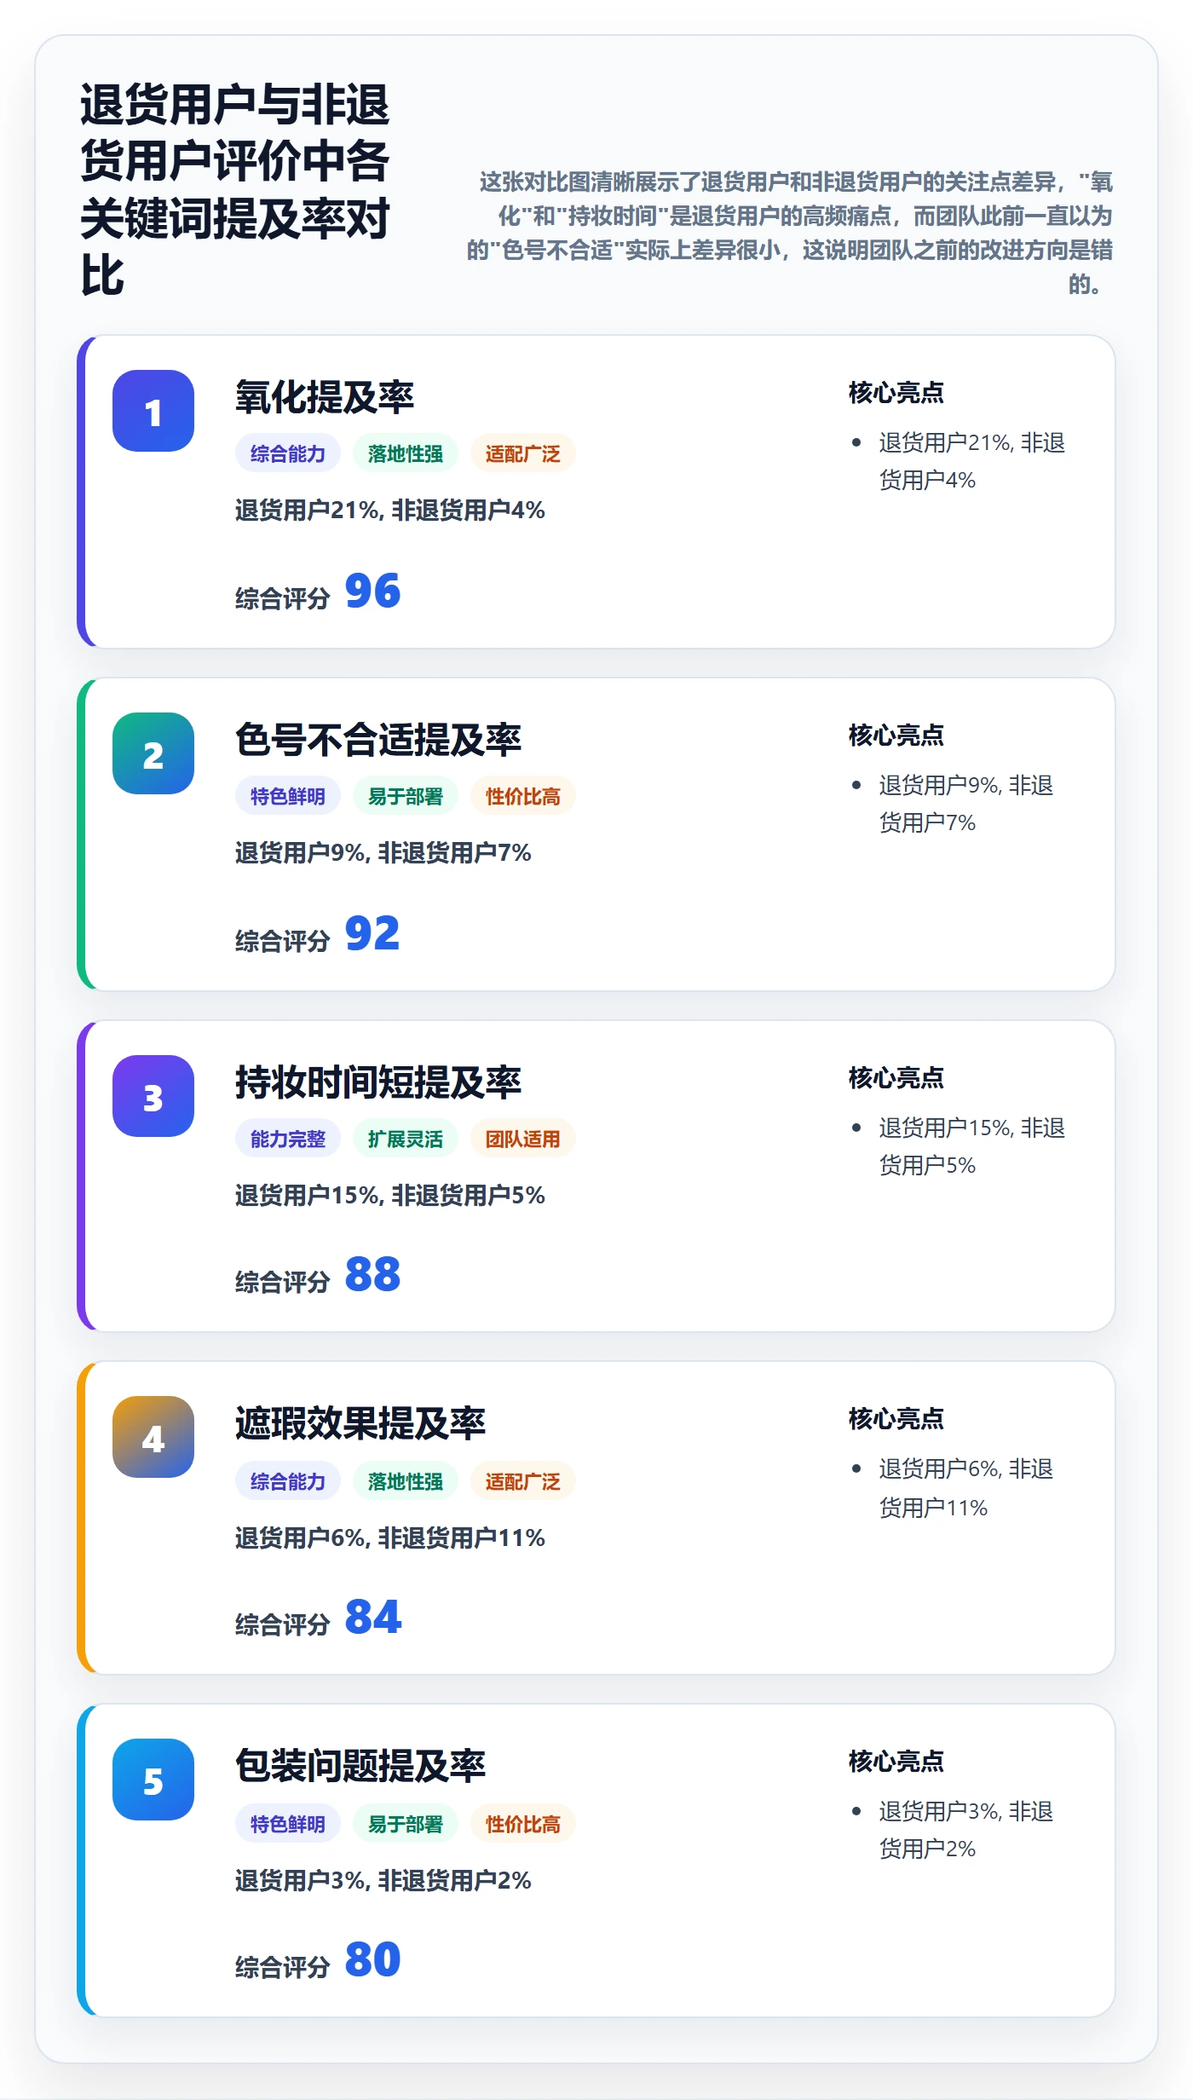Click the 遮瑕效果提及率 card title
Screen dimensions: 1193x2100
(360, 1423)
